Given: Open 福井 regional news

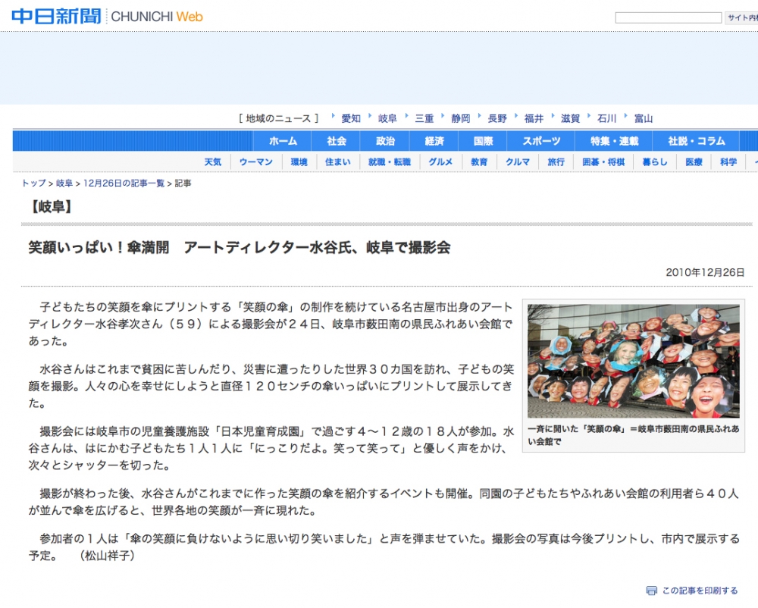Looking at the screenshot, I should 534,118.
